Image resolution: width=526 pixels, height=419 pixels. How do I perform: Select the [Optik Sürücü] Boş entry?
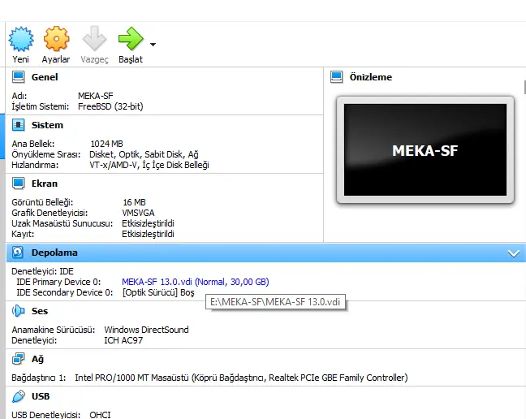pos(158,292)
